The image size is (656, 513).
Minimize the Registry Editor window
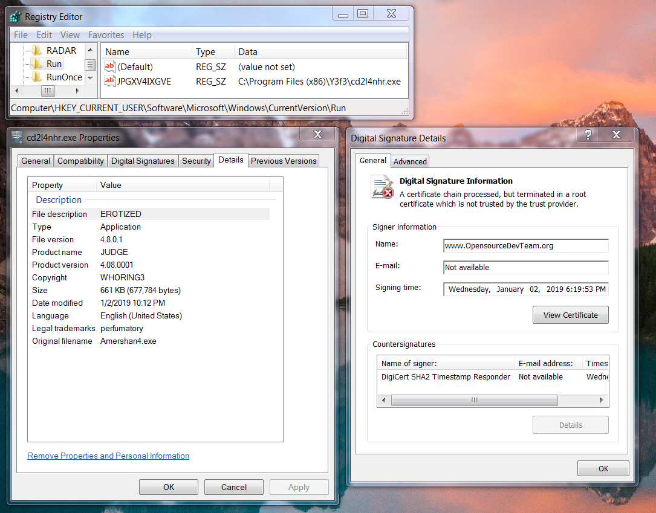click(x=343, y=13)
